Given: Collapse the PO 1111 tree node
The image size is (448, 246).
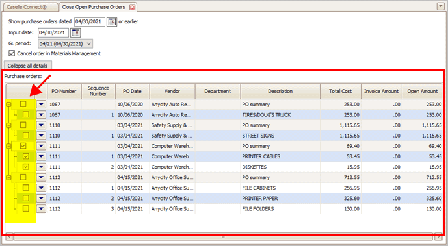Looking at the screenshot, I should [9, 146].
